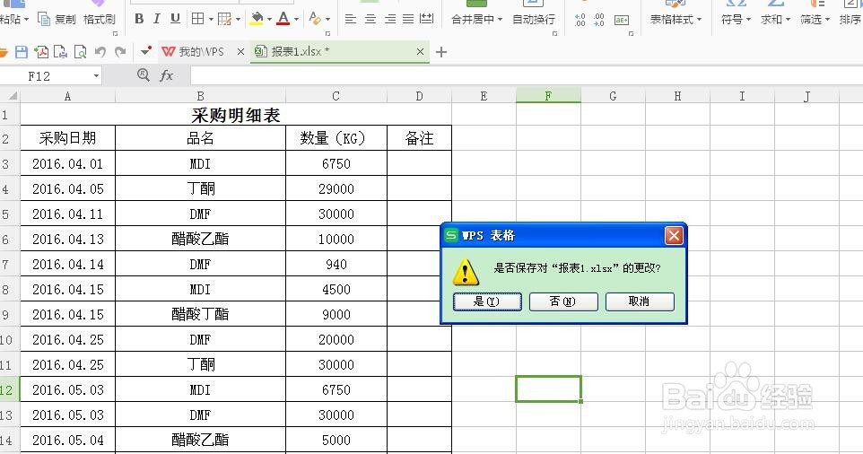This screenshot has height=454, width=863.
Task: Open quick access toolbar customization arrow
Action: pyautogui.click(x=145, y=52)
